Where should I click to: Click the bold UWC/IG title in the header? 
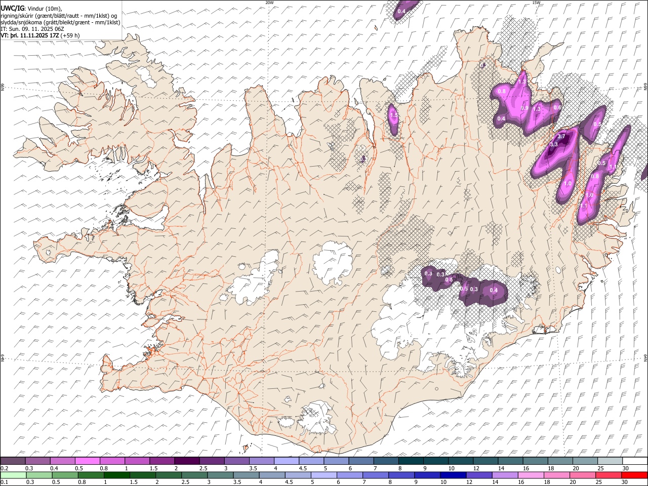click(13, 9)
